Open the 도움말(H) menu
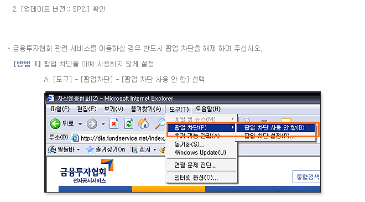 coord(208,109)
